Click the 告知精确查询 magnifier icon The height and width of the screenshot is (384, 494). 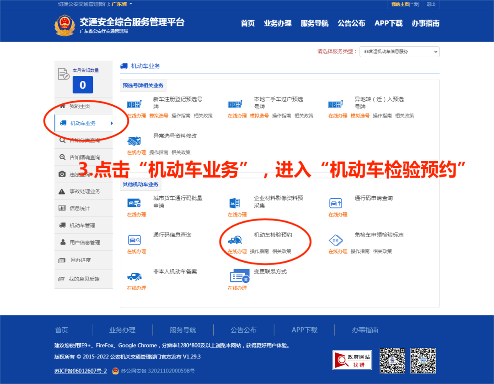tap(62, 157)
